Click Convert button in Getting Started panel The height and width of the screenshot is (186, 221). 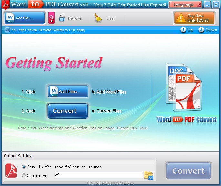pyautogui.click(x=68, y=111)
